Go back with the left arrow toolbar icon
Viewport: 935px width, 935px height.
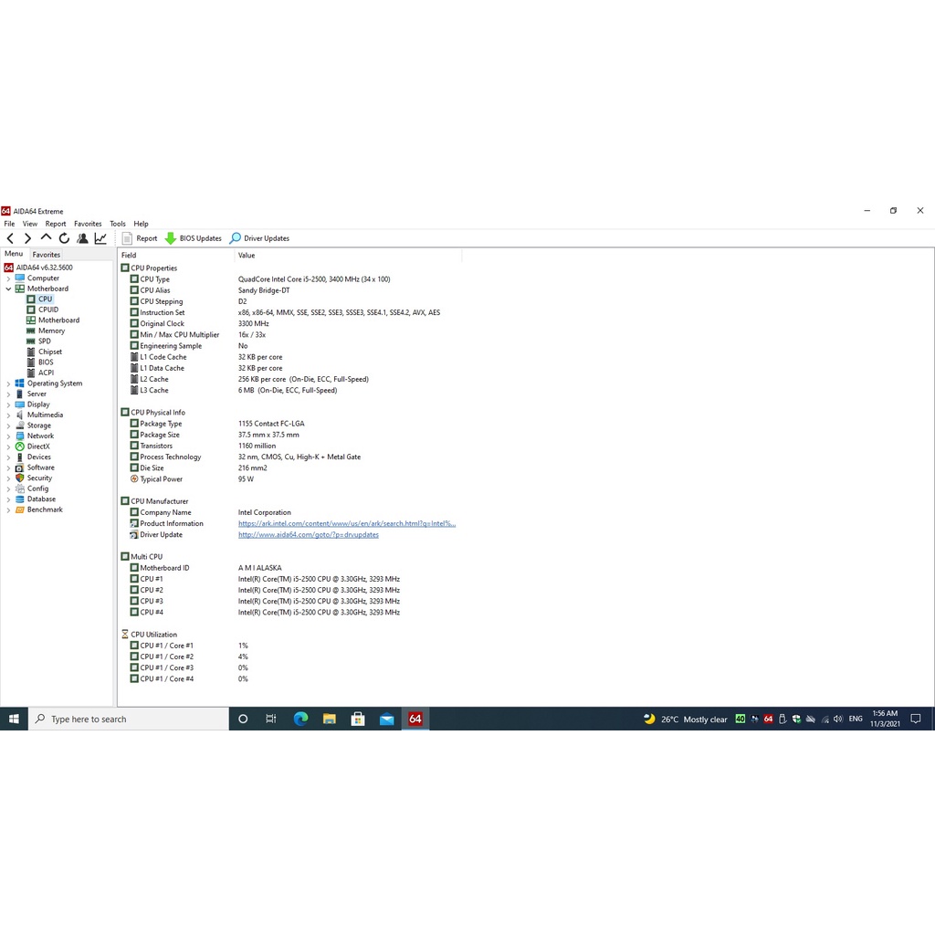point(10,238)
